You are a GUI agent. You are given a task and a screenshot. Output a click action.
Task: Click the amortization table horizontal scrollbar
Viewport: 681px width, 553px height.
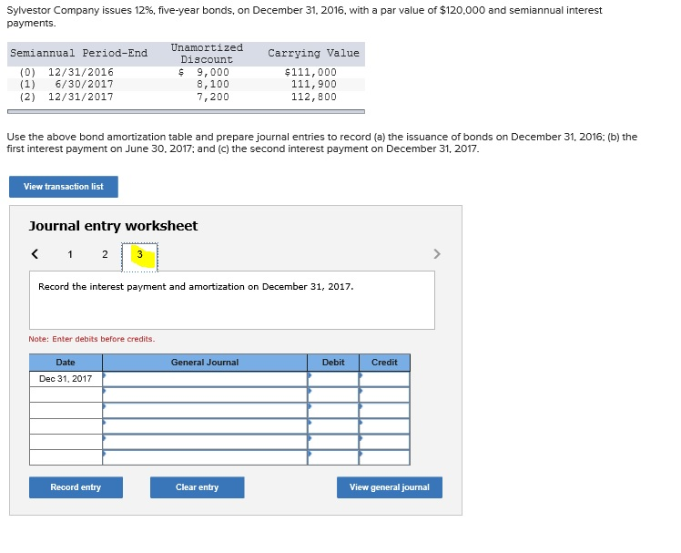point(186,111)
